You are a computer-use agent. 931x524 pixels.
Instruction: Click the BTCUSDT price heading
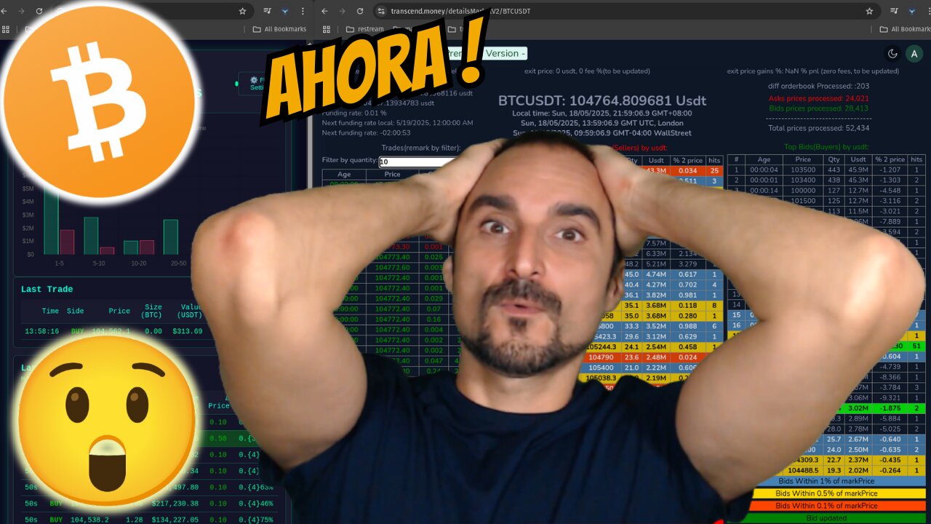click(602, 100)
